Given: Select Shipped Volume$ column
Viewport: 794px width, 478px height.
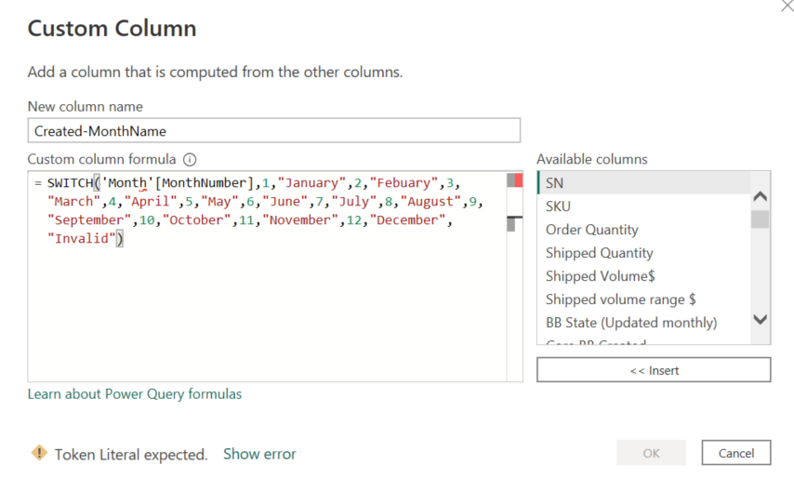Looking at the screenshot, I should pos(643,276).
